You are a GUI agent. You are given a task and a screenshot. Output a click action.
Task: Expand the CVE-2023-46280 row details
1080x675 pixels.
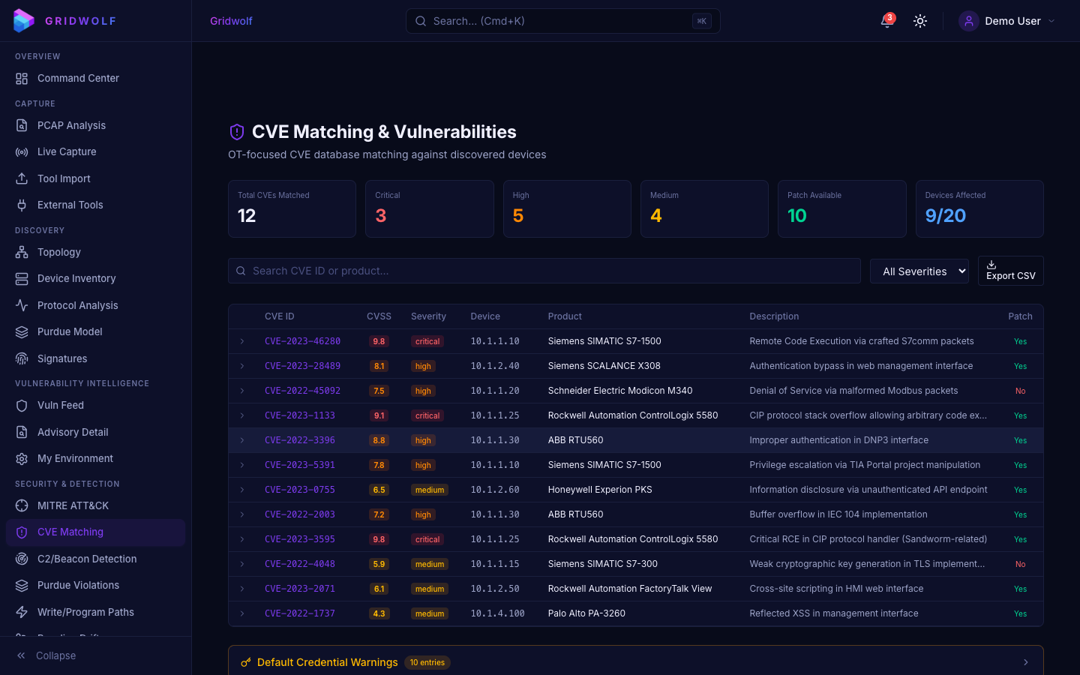[242, 340]
